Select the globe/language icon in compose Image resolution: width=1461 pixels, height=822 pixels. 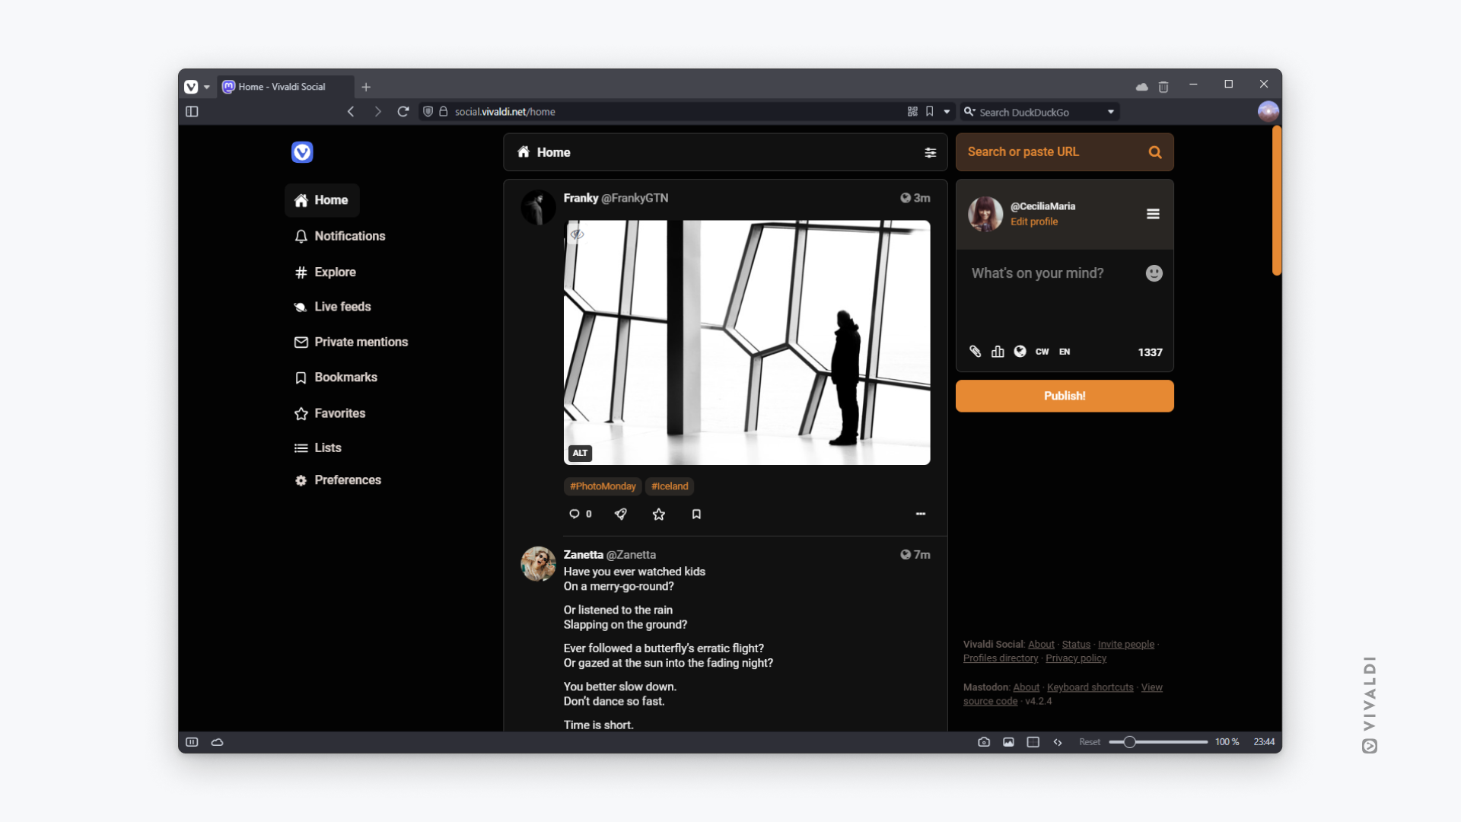coord(1020,352)
